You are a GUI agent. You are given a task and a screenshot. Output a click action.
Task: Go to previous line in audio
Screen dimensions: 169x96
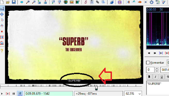[149, 53]
